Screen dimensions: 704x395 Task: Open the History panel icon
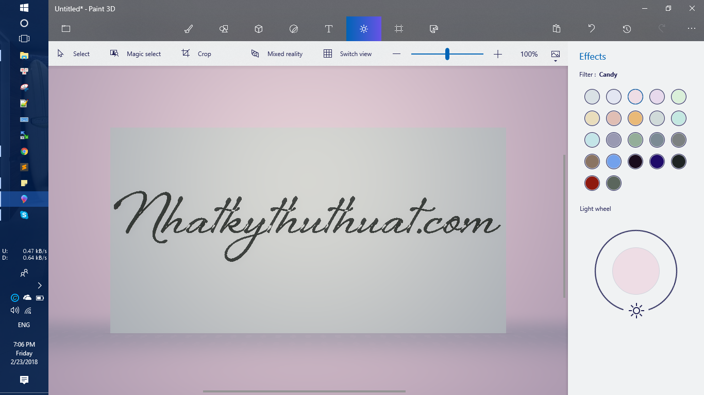coord(627,29)
